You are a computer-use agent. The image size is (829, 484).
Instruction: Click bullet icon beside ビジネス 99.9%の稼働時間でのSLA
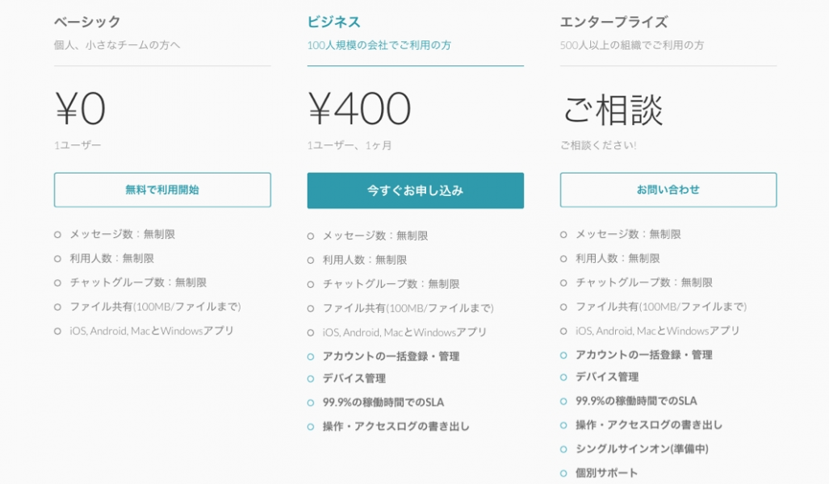(311, 403)
